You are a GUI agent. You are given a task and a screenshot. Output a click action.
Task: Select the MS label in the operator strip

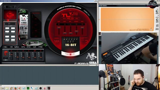[x=11, y=47]
